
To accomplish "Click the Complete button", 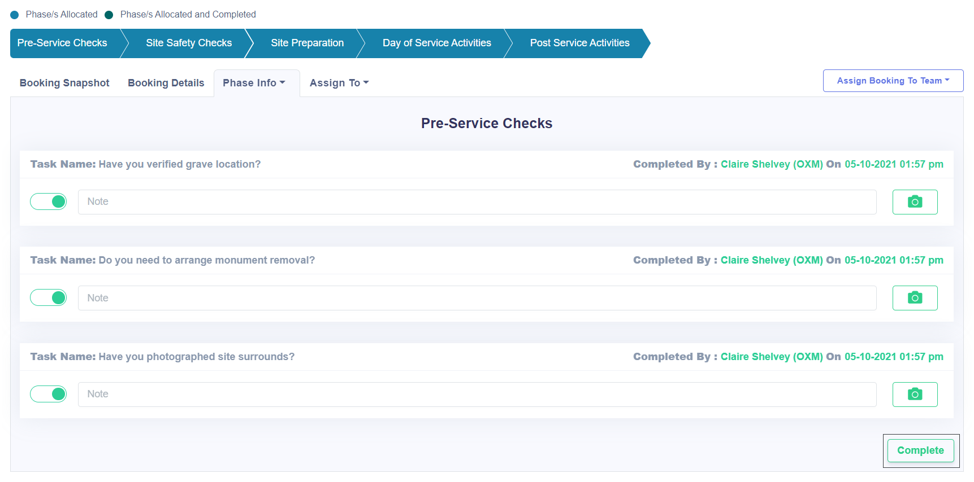I will pyautogui.click(x=920, y=450).
